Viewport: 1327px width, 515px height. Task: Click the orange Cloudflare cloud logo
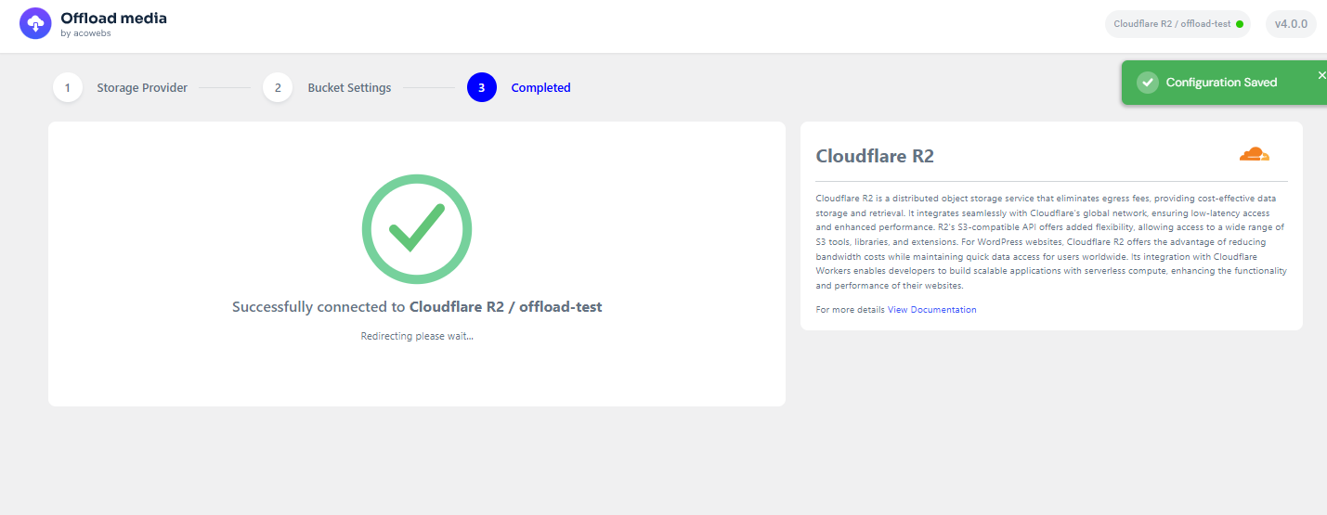tap(1254, 155)
